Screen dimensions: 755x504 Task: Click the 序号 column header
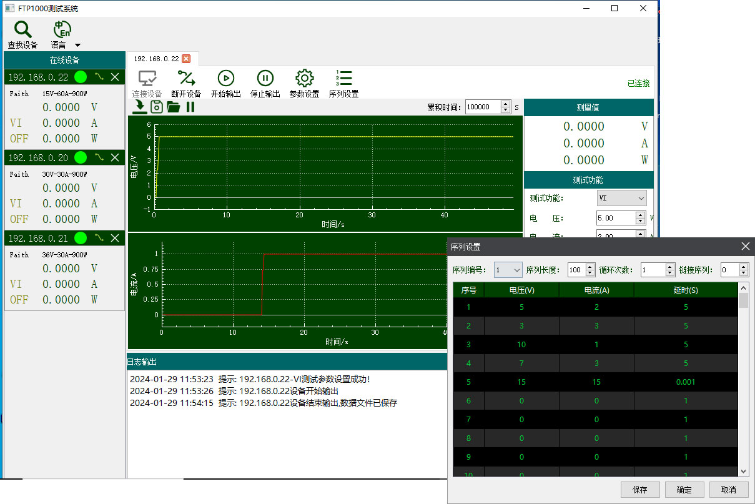click(468, 290)
